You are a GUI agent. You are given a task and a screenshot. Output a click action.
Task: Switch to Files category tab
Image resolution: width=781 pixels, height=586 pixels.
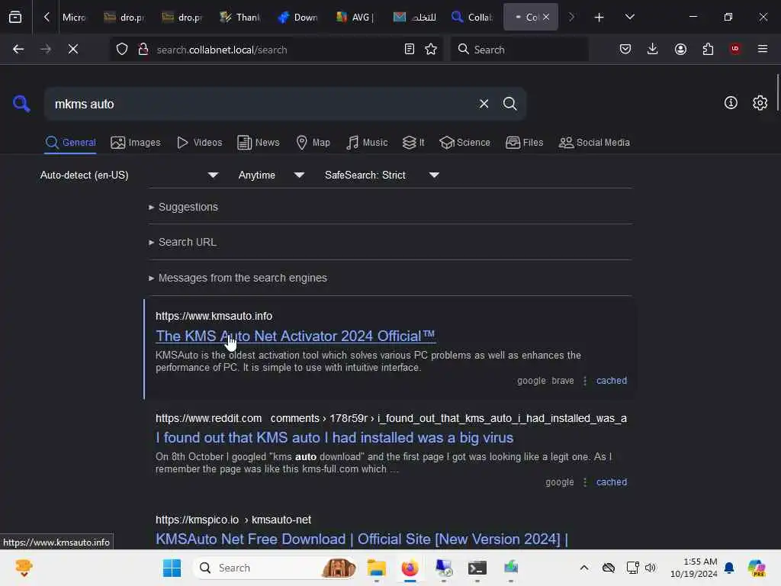[x=524, y=143]
